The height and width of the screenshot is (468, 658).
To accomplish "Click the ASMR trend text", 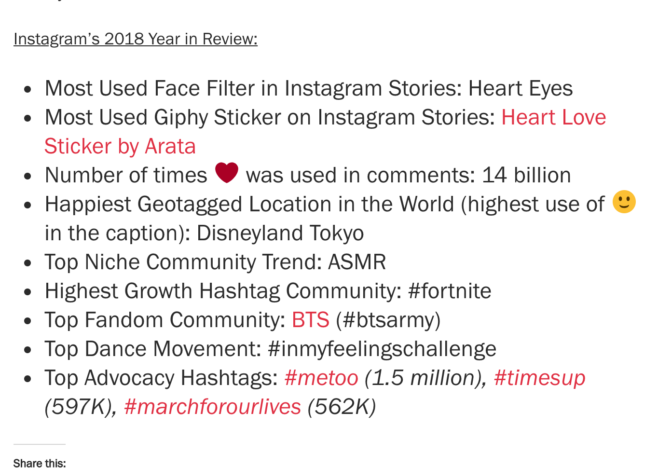I will (x=357, y=262).
